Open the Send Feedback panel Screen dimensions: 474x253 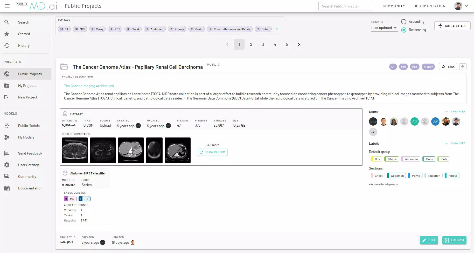click(30, 153)
